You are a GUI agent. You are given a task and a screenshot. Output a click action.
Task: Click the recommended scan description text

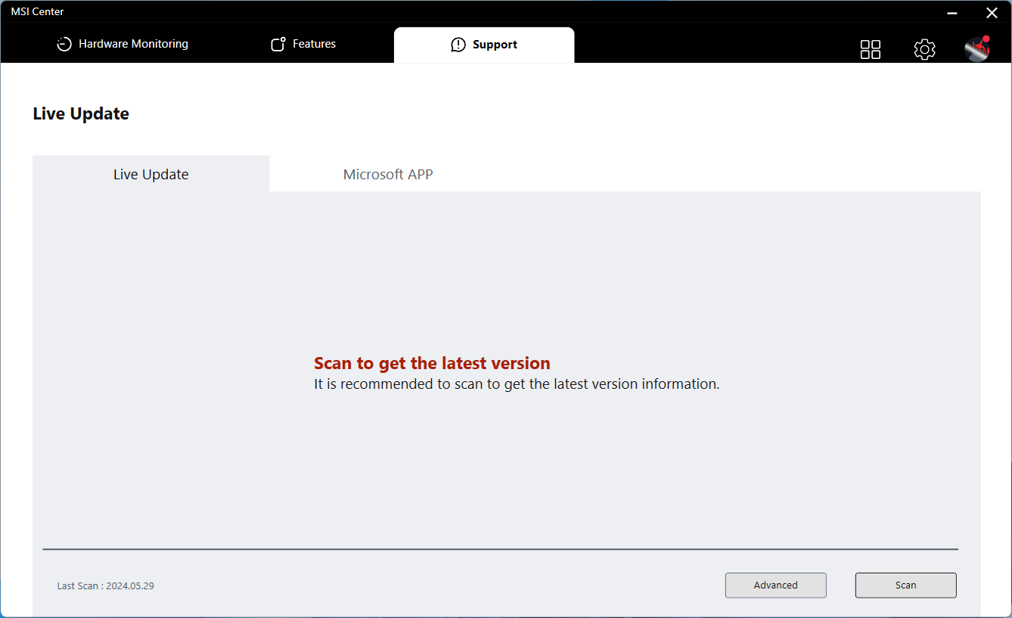[517, 384]
